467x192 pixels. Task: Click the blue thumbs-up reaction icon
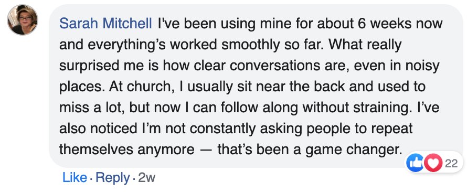click(x=415, y=163)
